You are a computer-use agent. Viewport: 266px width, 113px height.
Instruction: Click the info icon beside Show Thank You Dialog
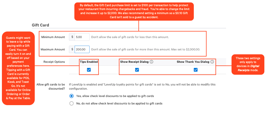pos(212,62)
